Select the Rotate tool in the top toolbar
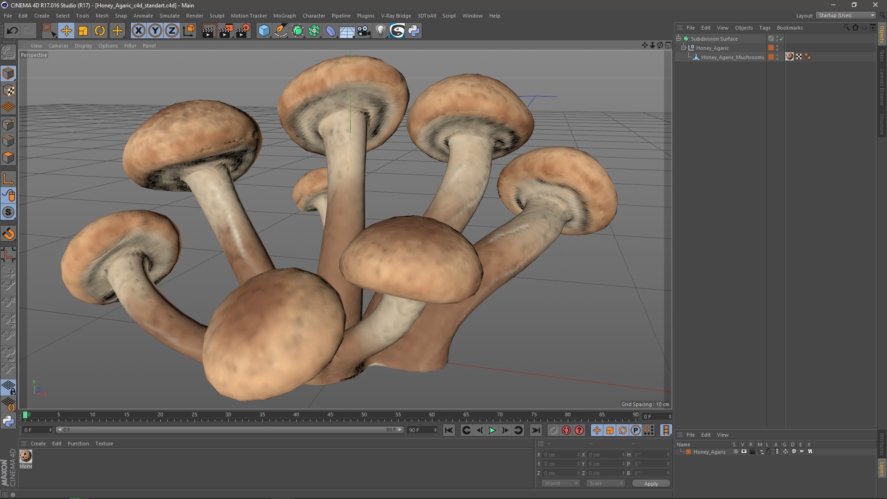Screen dimensions: 887x499 tap(100, 31)
